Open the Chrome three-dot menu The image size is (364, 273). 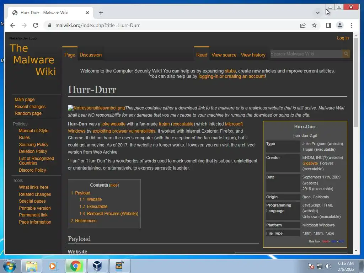pos(351,25)
